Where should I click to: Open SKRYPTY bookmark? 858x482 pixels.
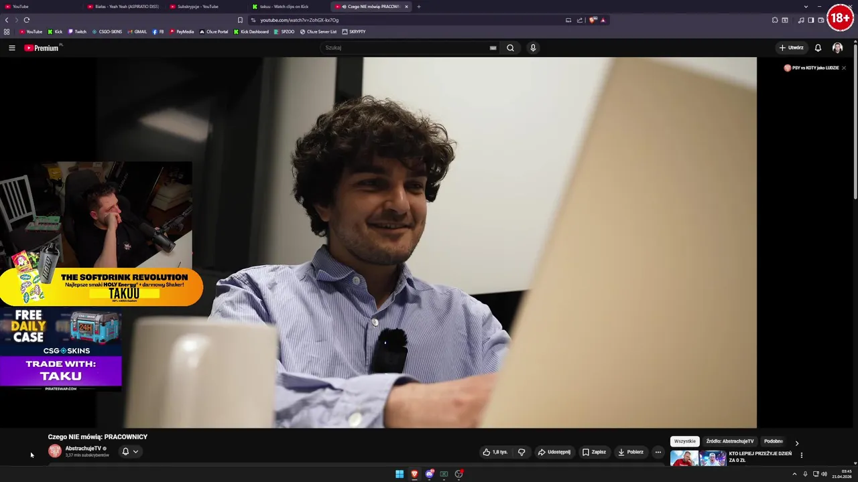click(x=354, y=31)
